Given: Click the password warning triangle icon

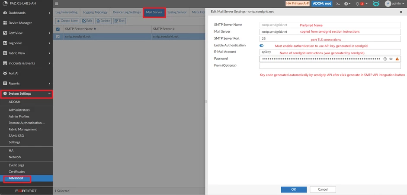Looking at the screenshot, I should [x=397, y=59].
